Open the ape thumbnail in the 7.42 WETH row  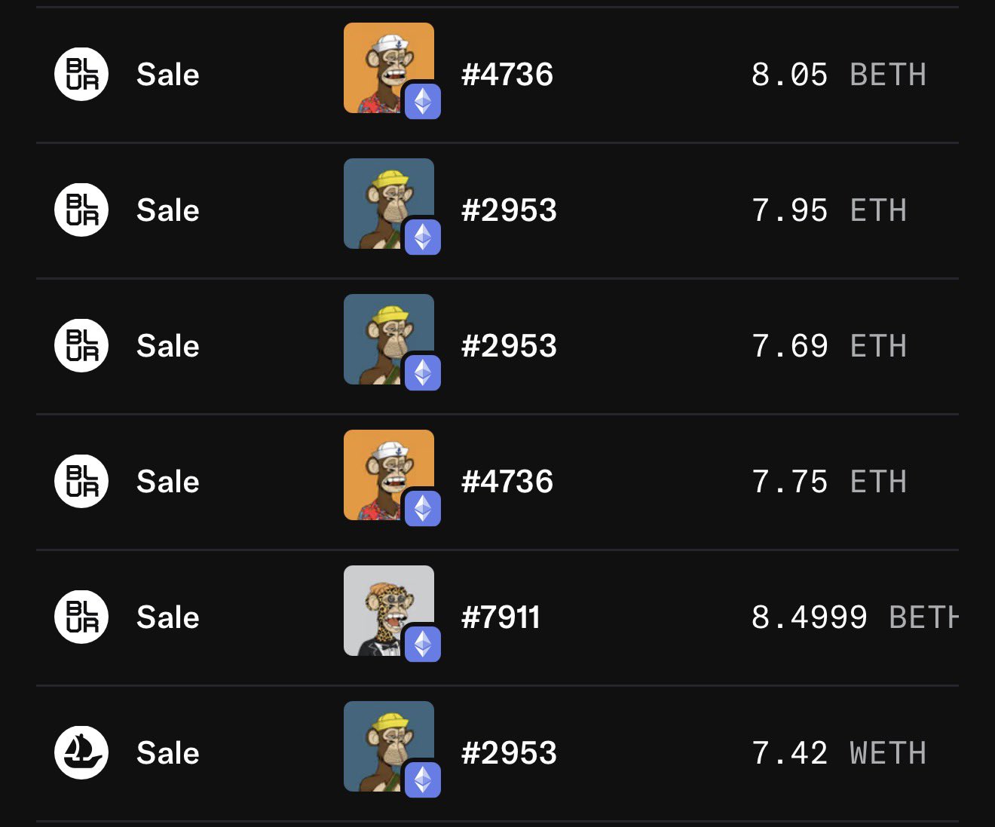pos(381,739)
